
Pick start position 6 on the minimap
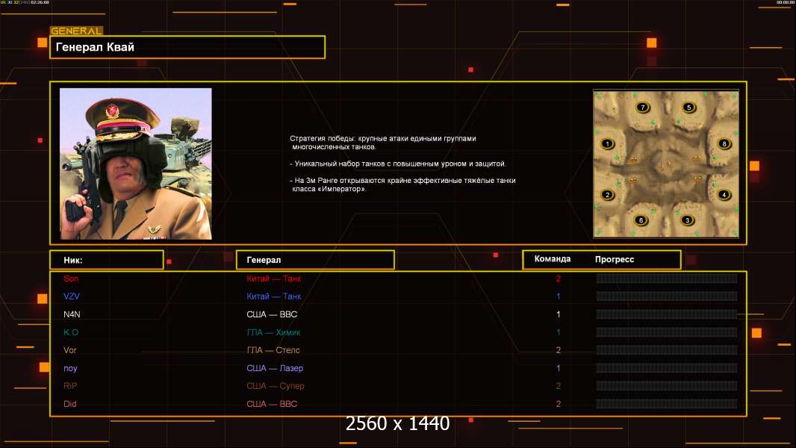coord(641,220)
